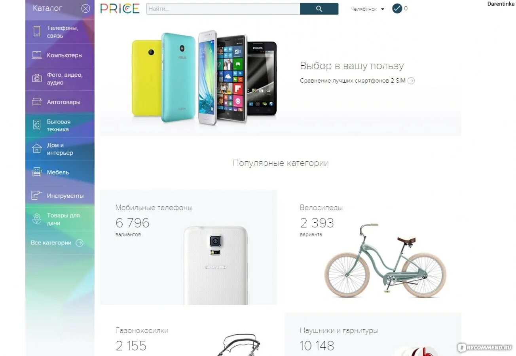516x356 pixels.
Task: Select the flower icon for Товары для дачи
Action: click(37, 219)
